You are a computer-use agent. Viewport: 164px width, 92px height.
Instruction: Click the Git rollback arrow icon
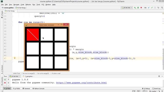click(x=158, y=8)
